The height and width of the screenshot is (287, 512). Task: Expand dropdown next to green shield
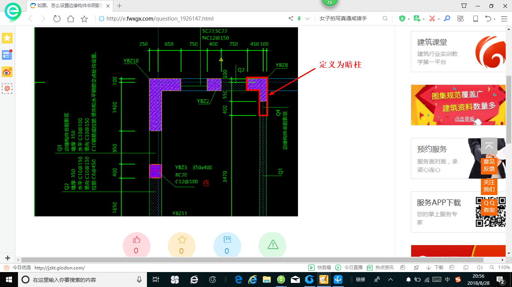pos(409,19)
